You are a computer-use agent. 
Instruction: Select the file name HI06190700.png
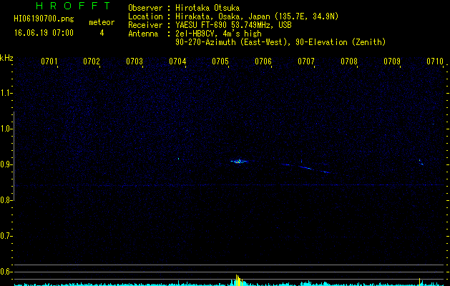[44, 19]
